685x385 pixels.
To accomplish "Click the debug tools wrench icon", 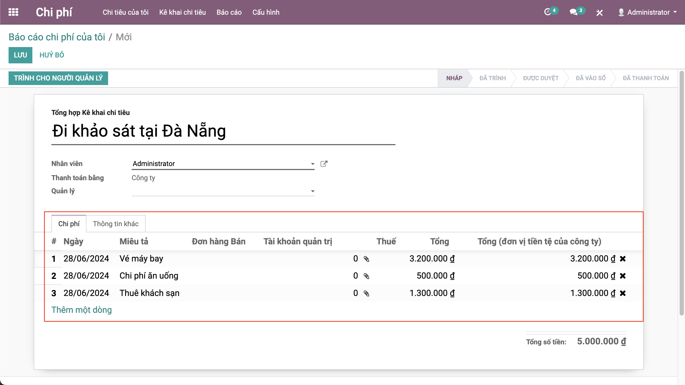I will (599, 13).
